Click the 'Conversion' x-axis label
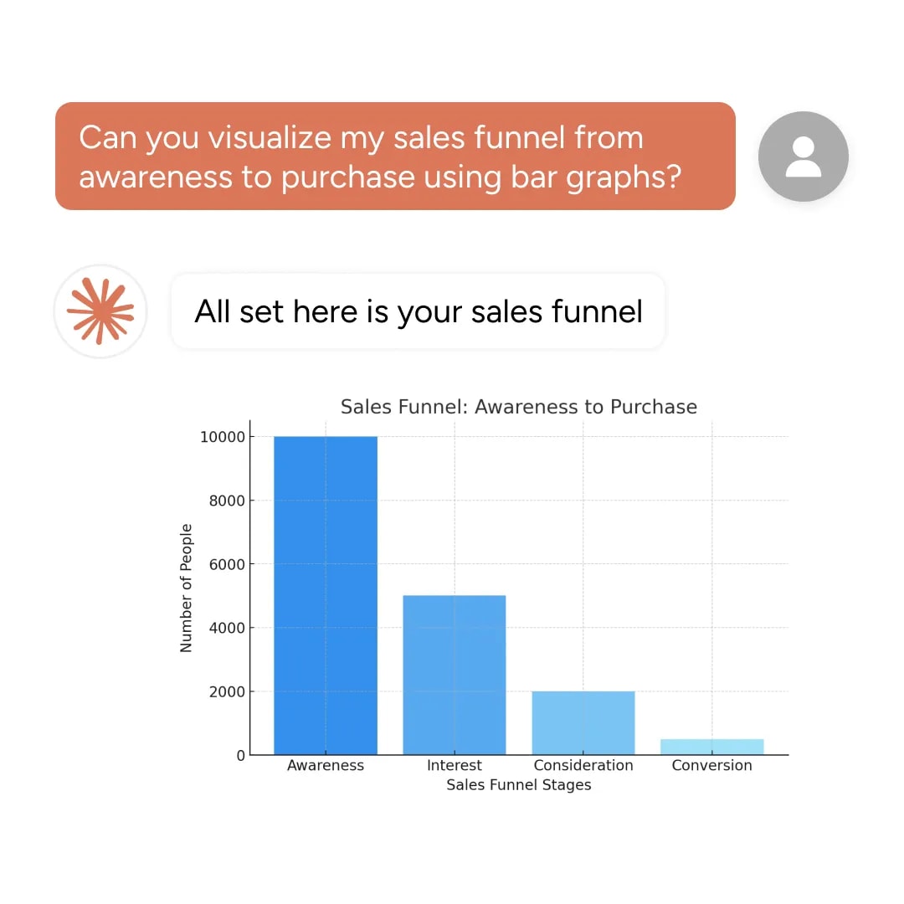Screen dimensions: 904x904 pyautogui.click(x=712, y=765)
